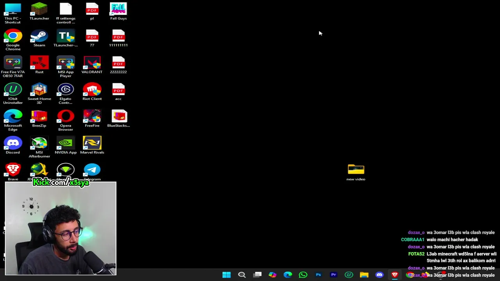500x281 pixels.
Task: Launch the NVIDIA App
Action: click(x=66, y=145)
